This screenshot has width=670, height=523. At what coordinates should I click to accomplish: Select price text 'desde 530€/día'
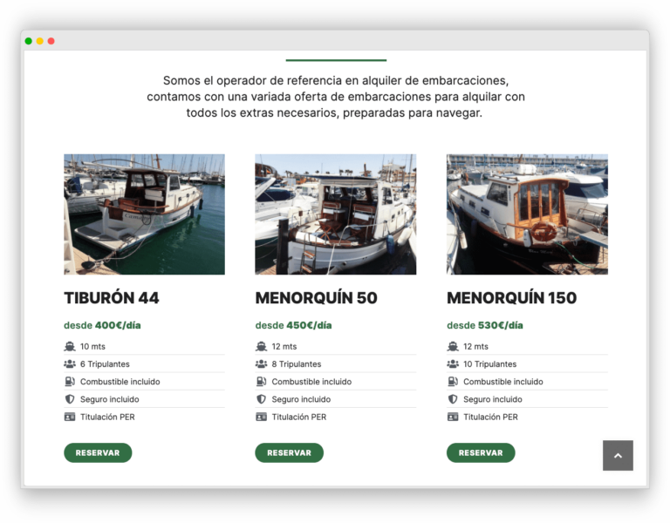coord(485,325)
